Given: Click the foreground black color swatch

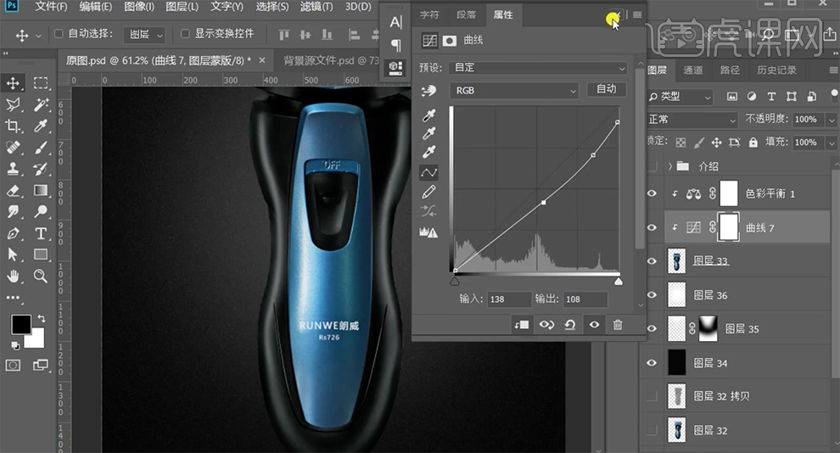Looking at the screenshot, I should pyautogui.click(x=21, y=323).
